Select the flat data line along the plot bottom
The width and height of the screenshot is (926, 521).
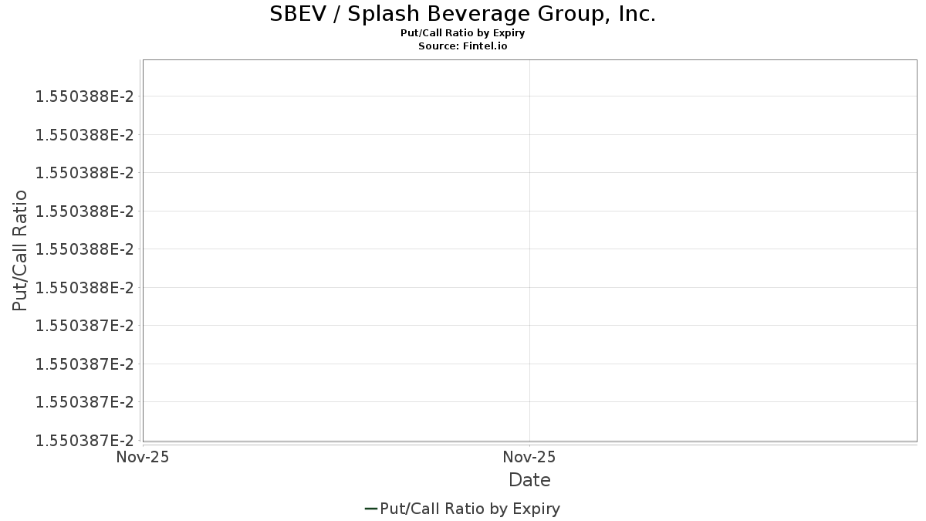[529, 441]
